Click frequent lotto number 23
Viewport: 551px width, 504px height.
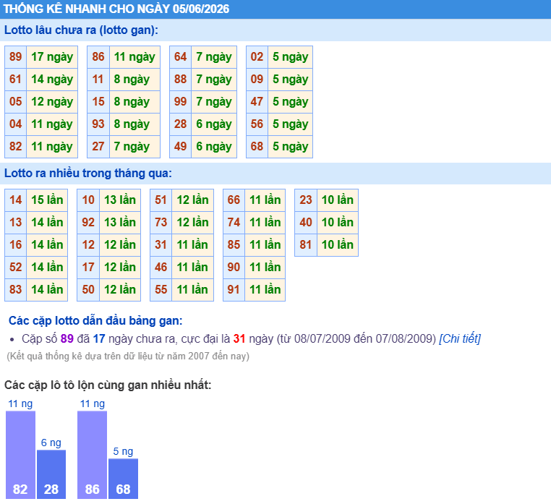(x=306, y=200)
